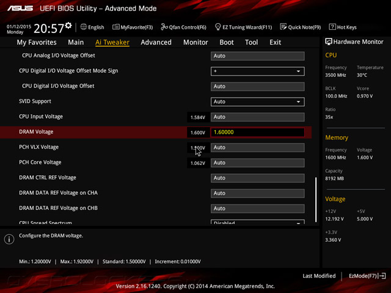
Task: Click the Hot Keys question mark icon
Action: pyautogui.click(x=332, y=27)
